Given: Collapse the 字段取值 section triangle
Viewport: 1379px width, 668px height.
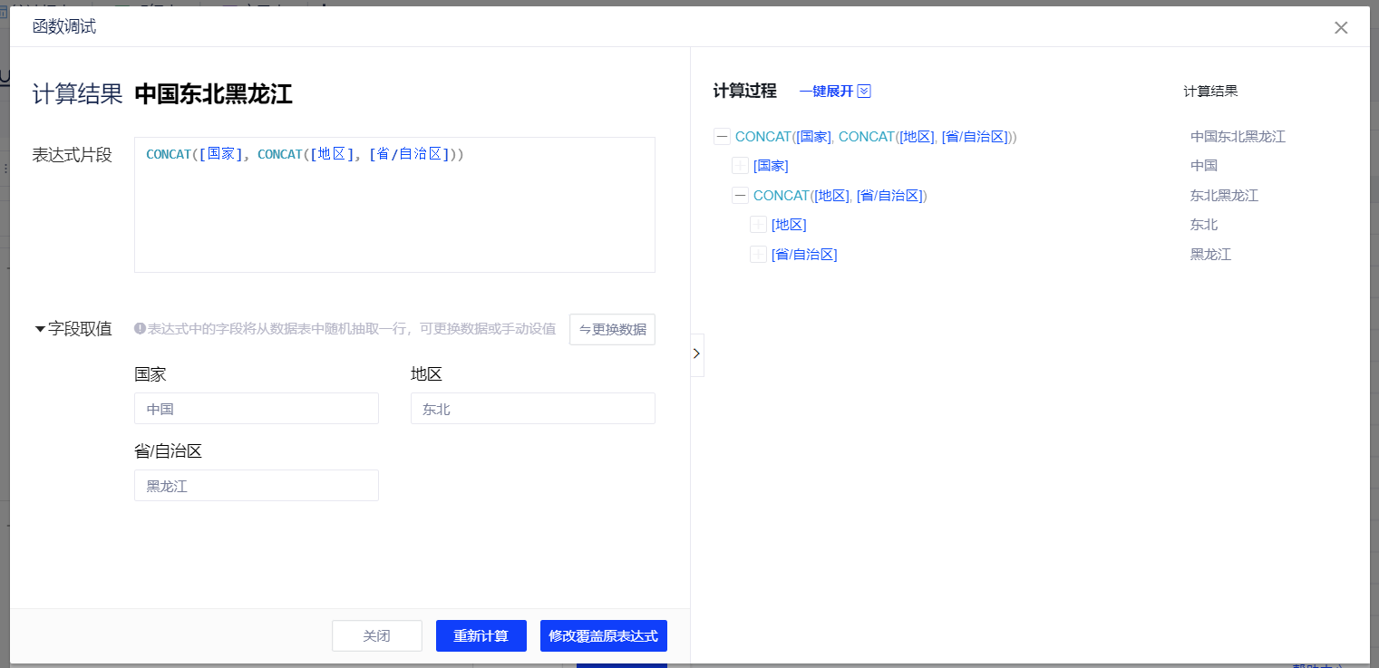Looking at the screenshot, I should 40,329.
